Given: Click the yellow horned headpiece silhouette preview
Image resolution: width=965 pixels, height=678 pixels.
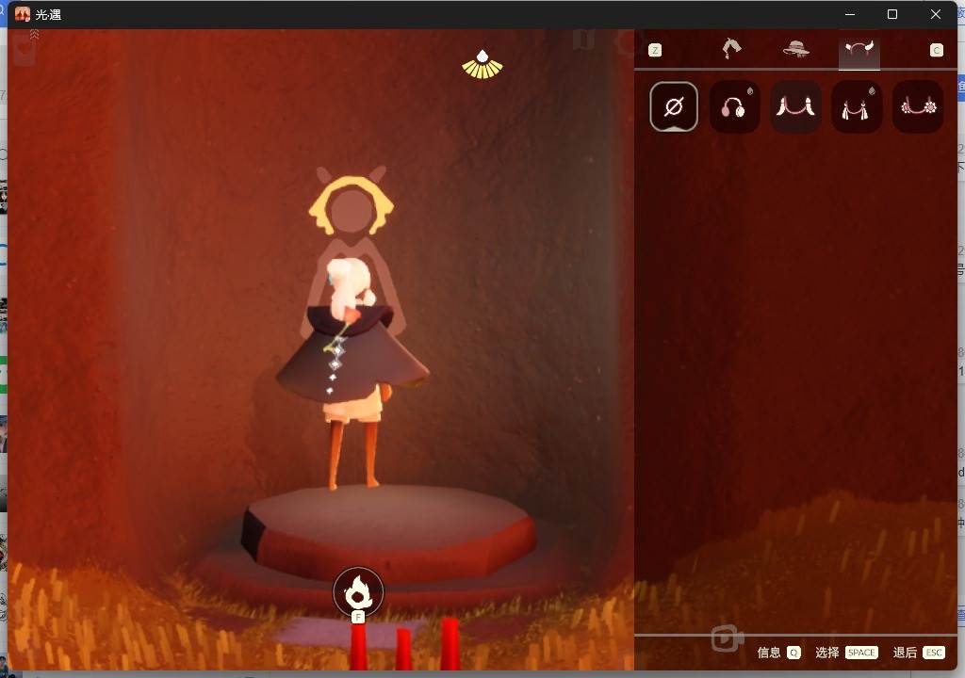Looking at the screenshot, I should 351,202.
